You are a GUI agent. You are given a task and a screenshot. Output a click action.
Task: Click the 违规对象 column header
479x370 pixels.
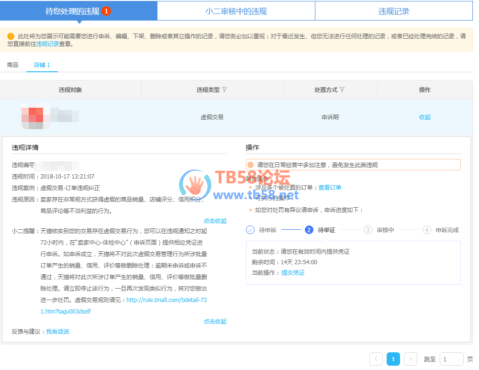(x=70, y=90)
